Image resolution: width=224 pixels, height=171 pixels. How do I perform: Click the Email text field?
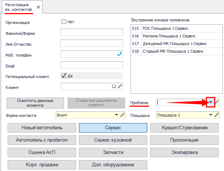pyautogui.click(x=92, y=65)
